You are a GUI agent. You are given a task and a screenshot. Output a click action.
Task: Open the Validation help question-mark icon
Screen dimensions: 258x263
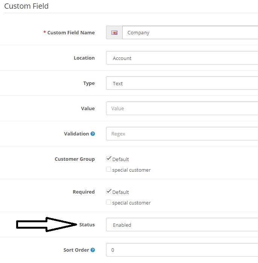(x=93, y=134)
